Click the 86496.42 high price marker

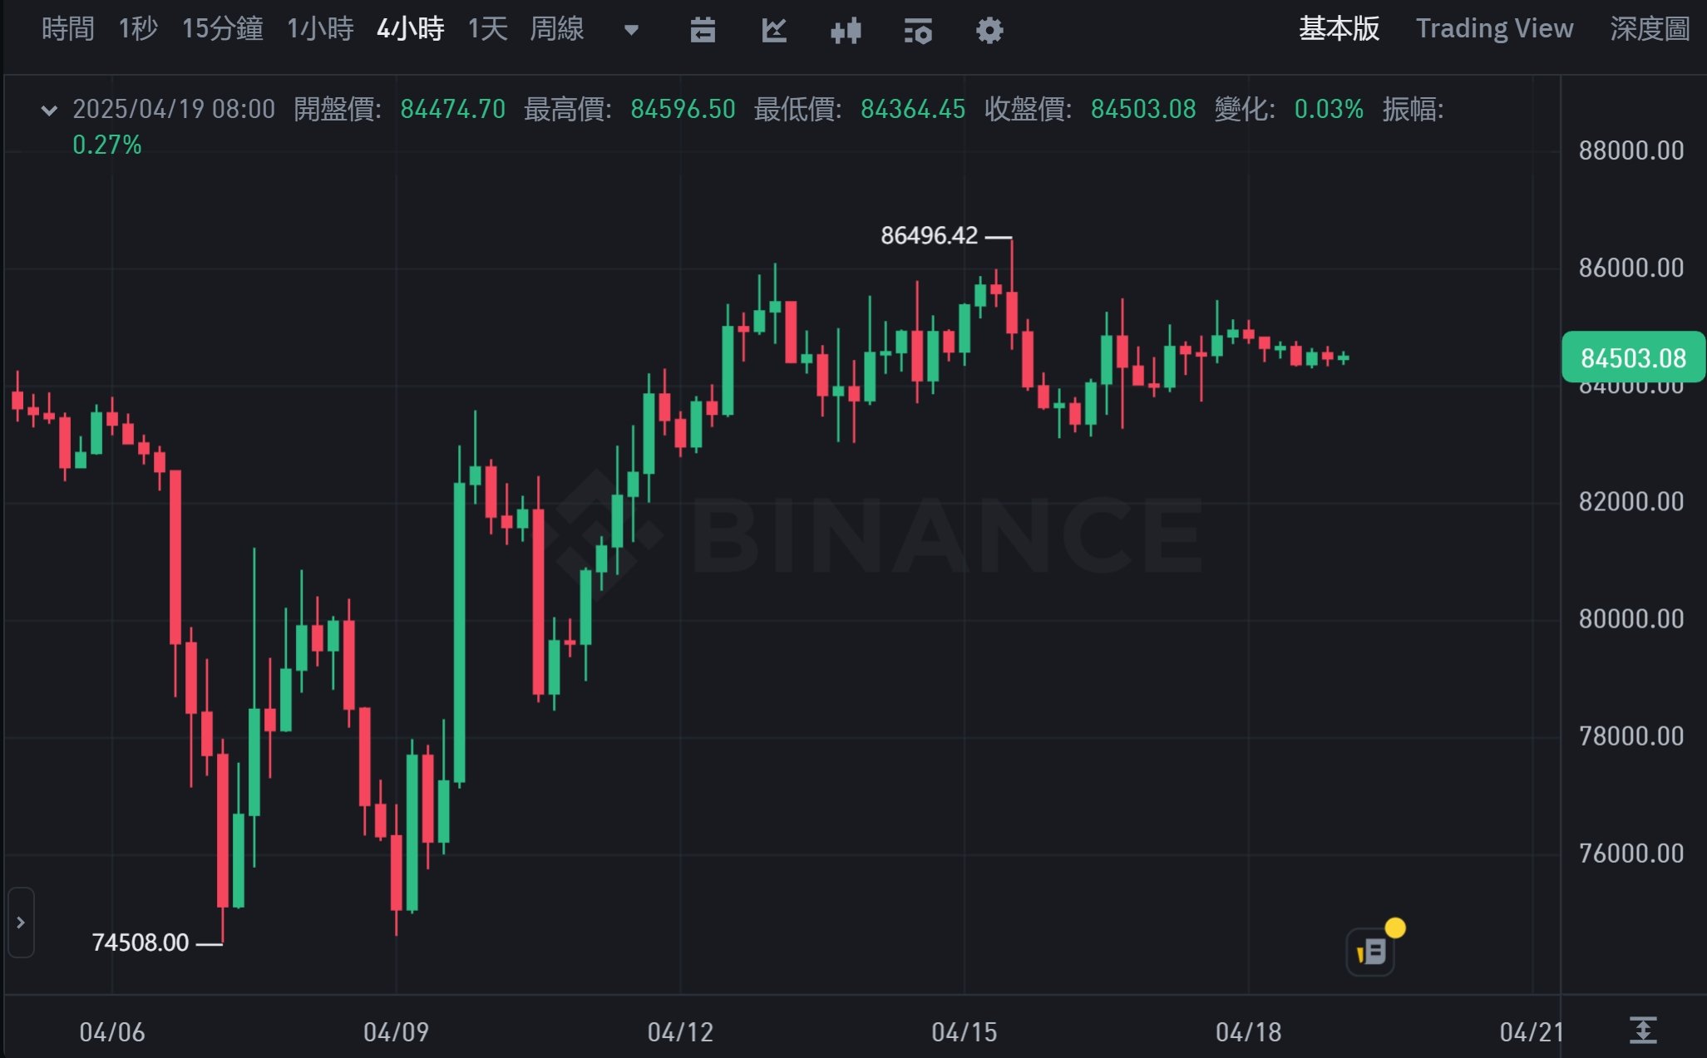929,236
